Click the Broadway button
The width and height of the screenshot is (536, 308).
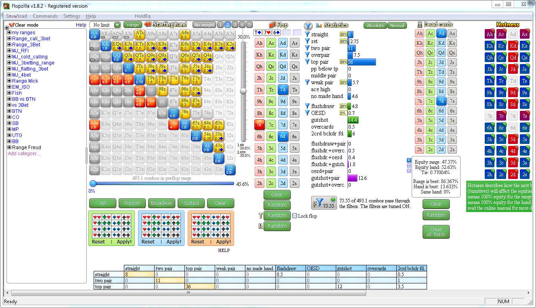(161, 203)
